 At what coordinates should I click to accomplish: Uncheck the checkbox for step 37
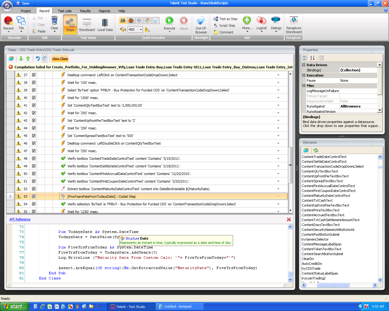pos(34,75)
